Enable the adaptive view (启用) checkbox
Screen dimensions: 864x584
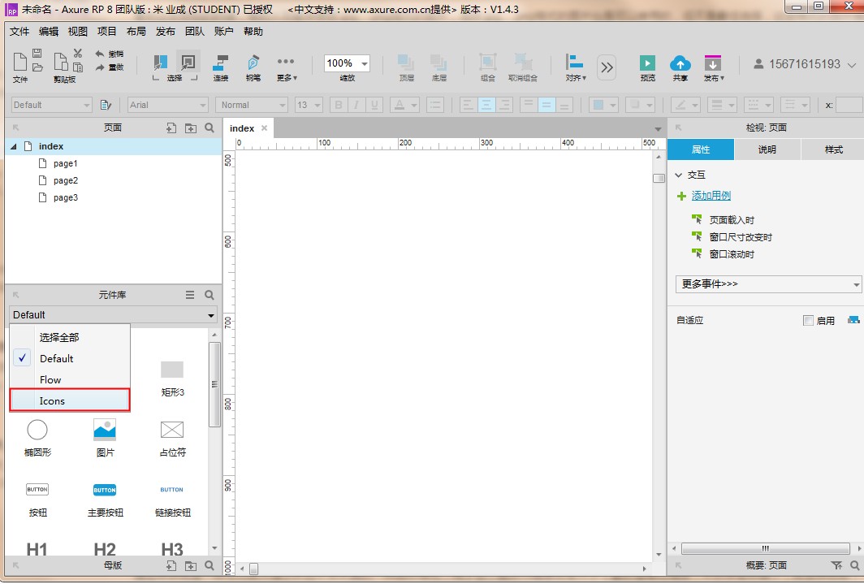pos(808,320)
